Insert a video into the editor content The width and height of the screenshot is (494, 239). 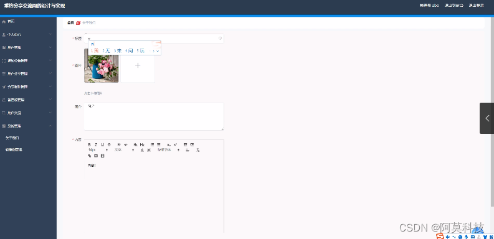tap(102, 156)
